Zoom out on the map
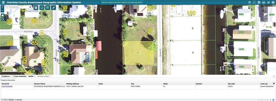This screenshot has height=101, width=276. (2, 11)
